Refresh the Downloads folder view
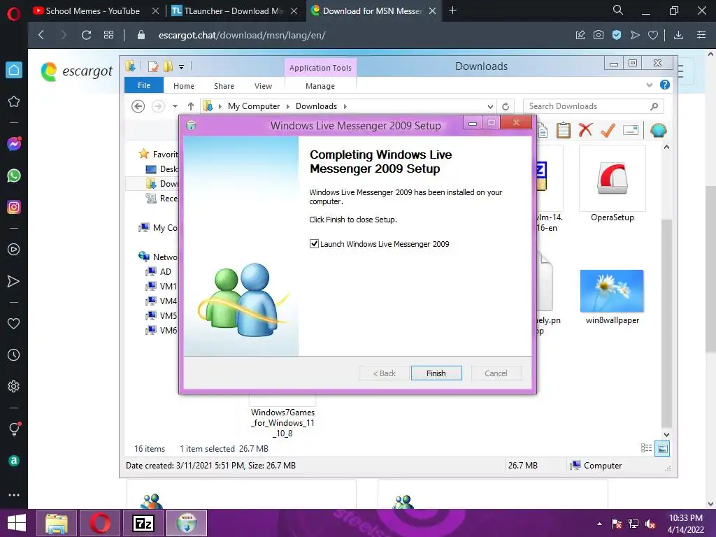Image resolution: width=716 pixels, height=537 pixels. (506, 106)
